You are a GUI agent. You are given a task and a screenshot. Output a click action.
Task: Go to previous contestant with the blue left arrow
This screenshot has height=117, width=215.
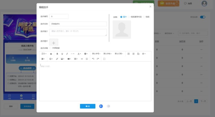101,106
